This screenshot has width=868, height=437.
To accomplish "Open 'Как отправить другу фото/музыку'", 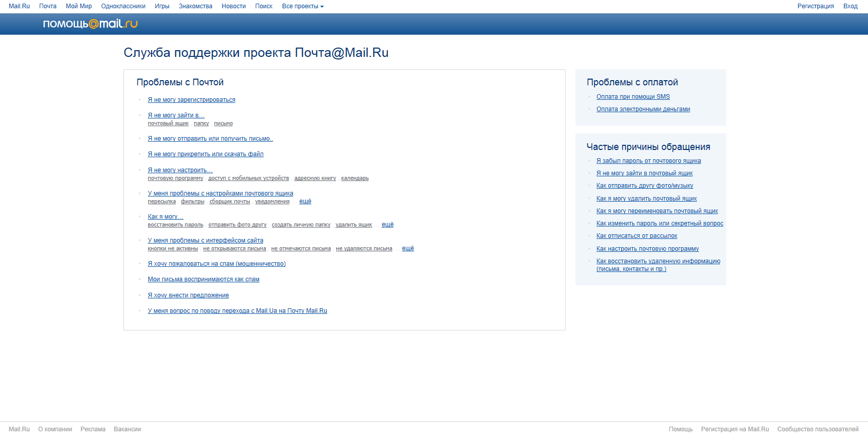I will 645,186.
